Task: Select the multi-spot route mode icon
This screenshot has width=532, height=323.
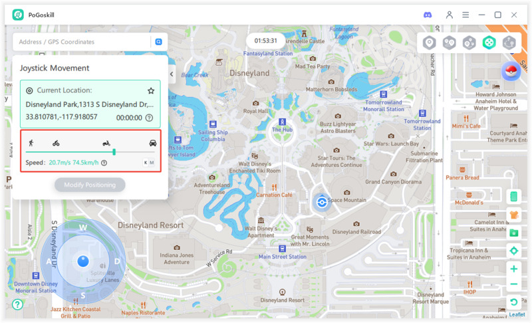Action: 469,43
